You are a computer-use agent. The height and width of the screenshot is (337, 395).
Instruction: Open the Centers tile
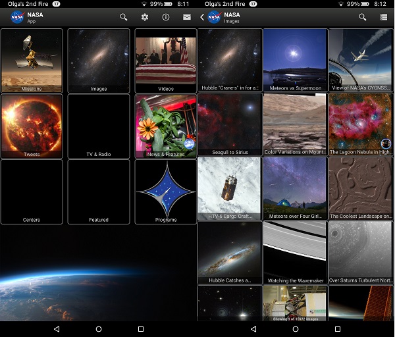click(32, 192)
